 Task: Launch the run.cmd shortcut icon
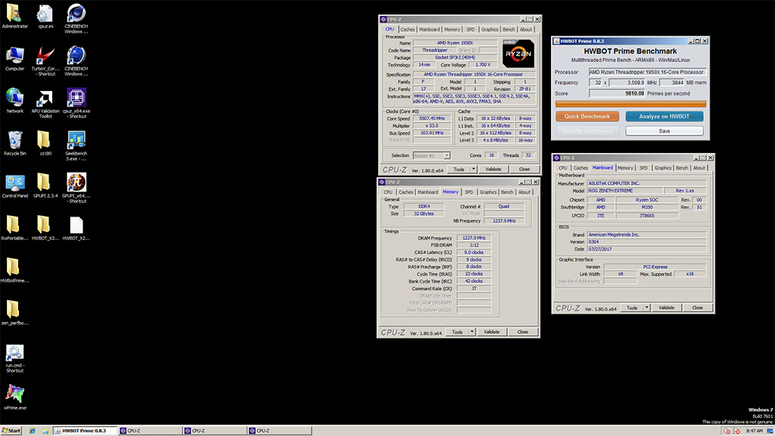(x=14, y=358)
